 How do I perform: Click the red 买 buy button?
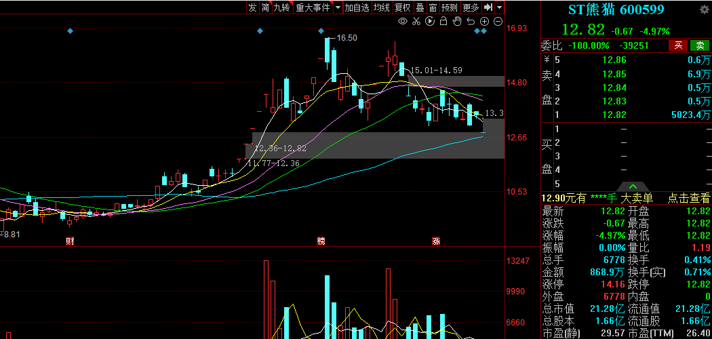click(x=678, y=45)
